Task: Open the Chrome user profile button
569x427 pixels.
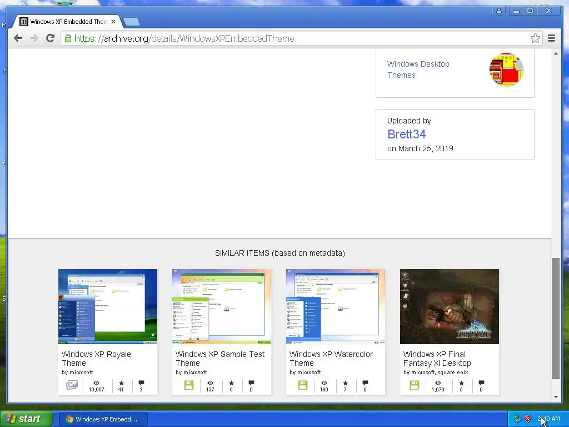Action: tap(499, 11)
